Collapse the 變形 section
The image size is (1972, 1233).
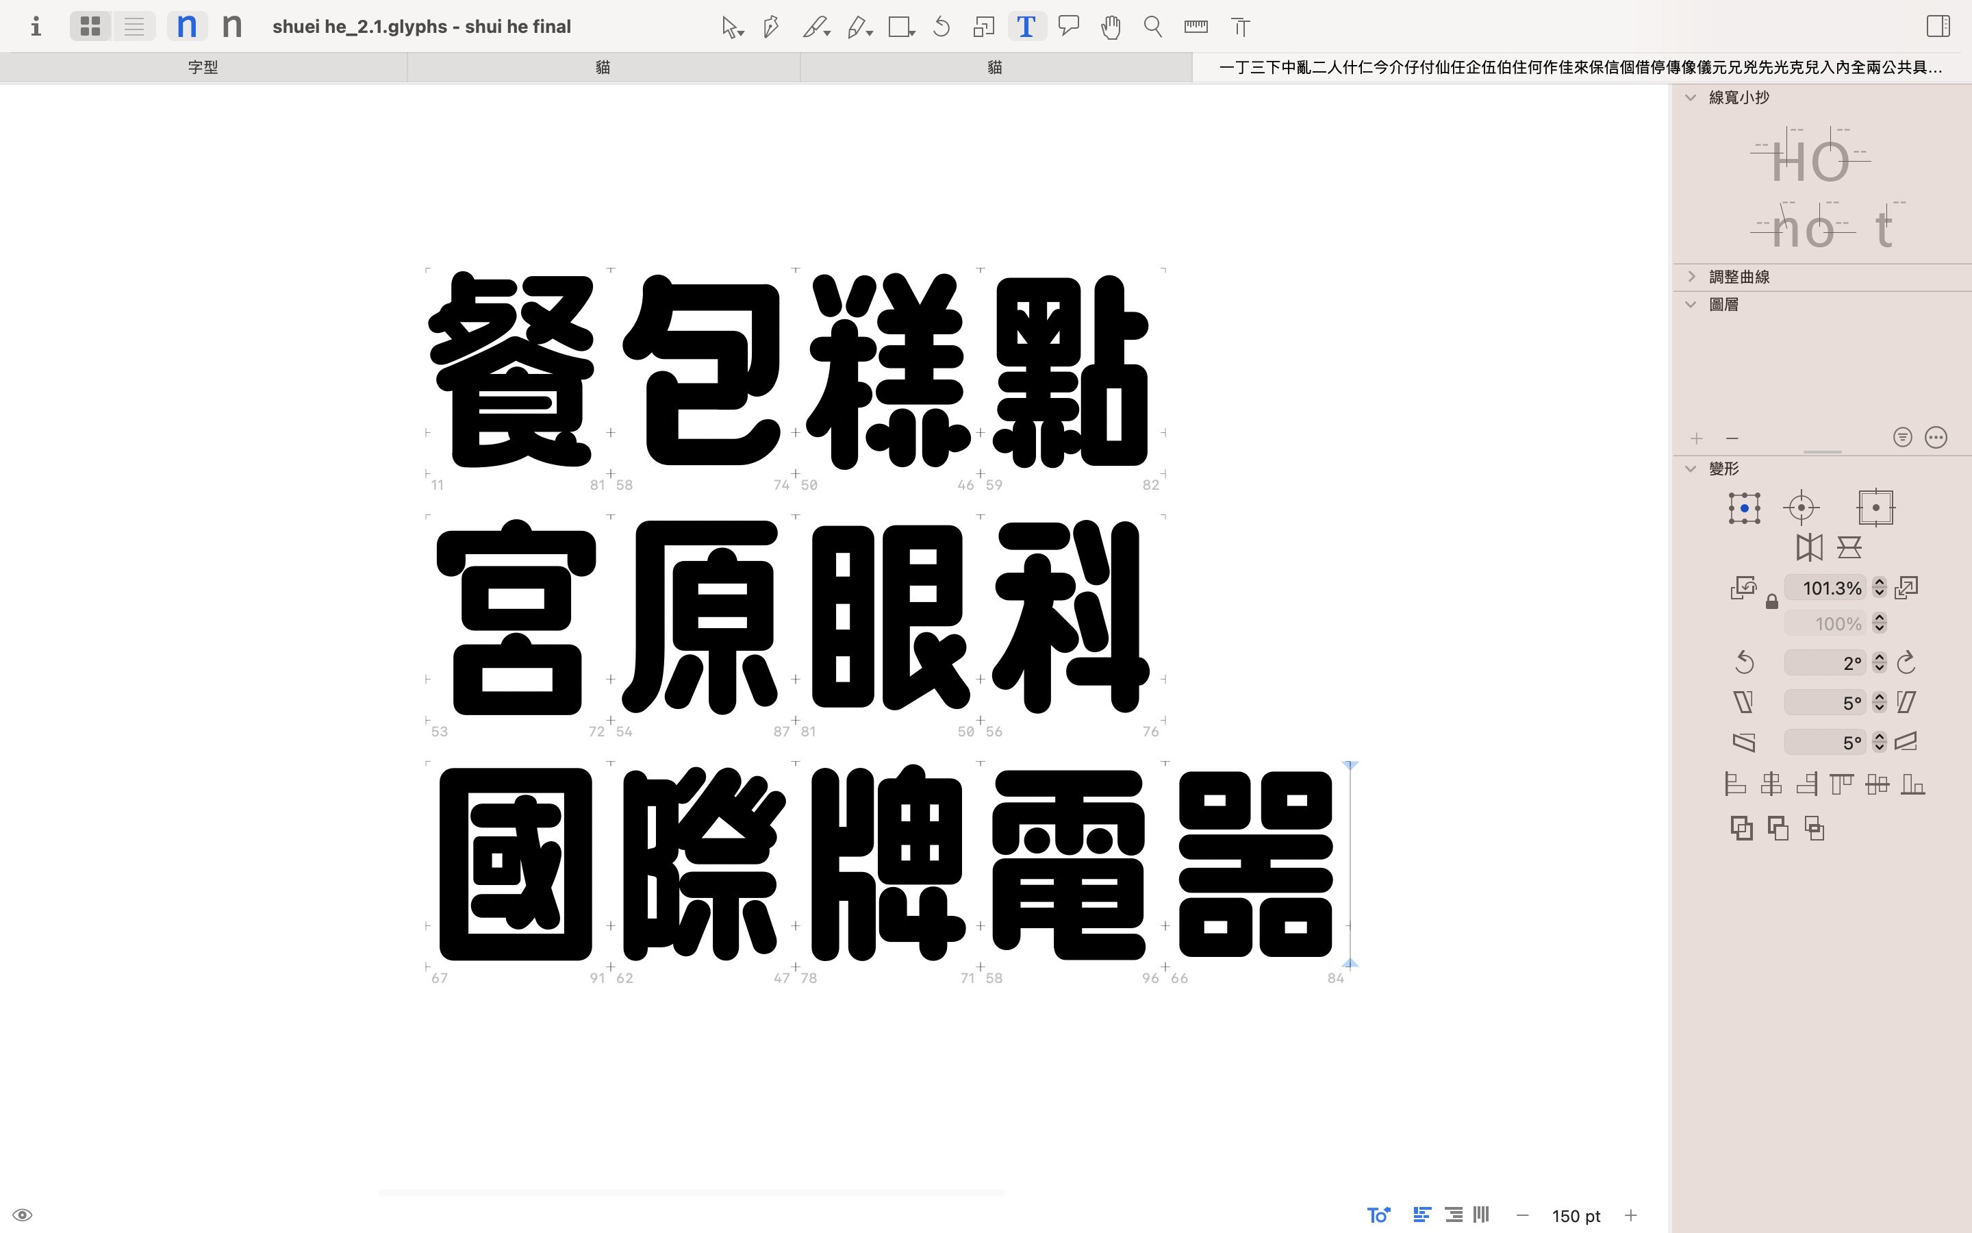coord(1690,469)
